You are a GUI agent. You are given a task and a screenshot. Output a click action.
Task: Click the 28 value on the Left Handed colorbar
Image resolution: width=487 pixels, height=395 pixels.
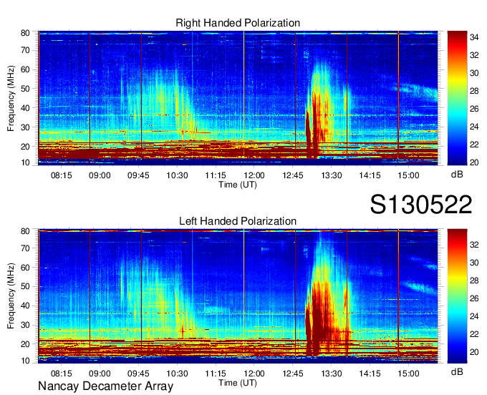[474, 281]
